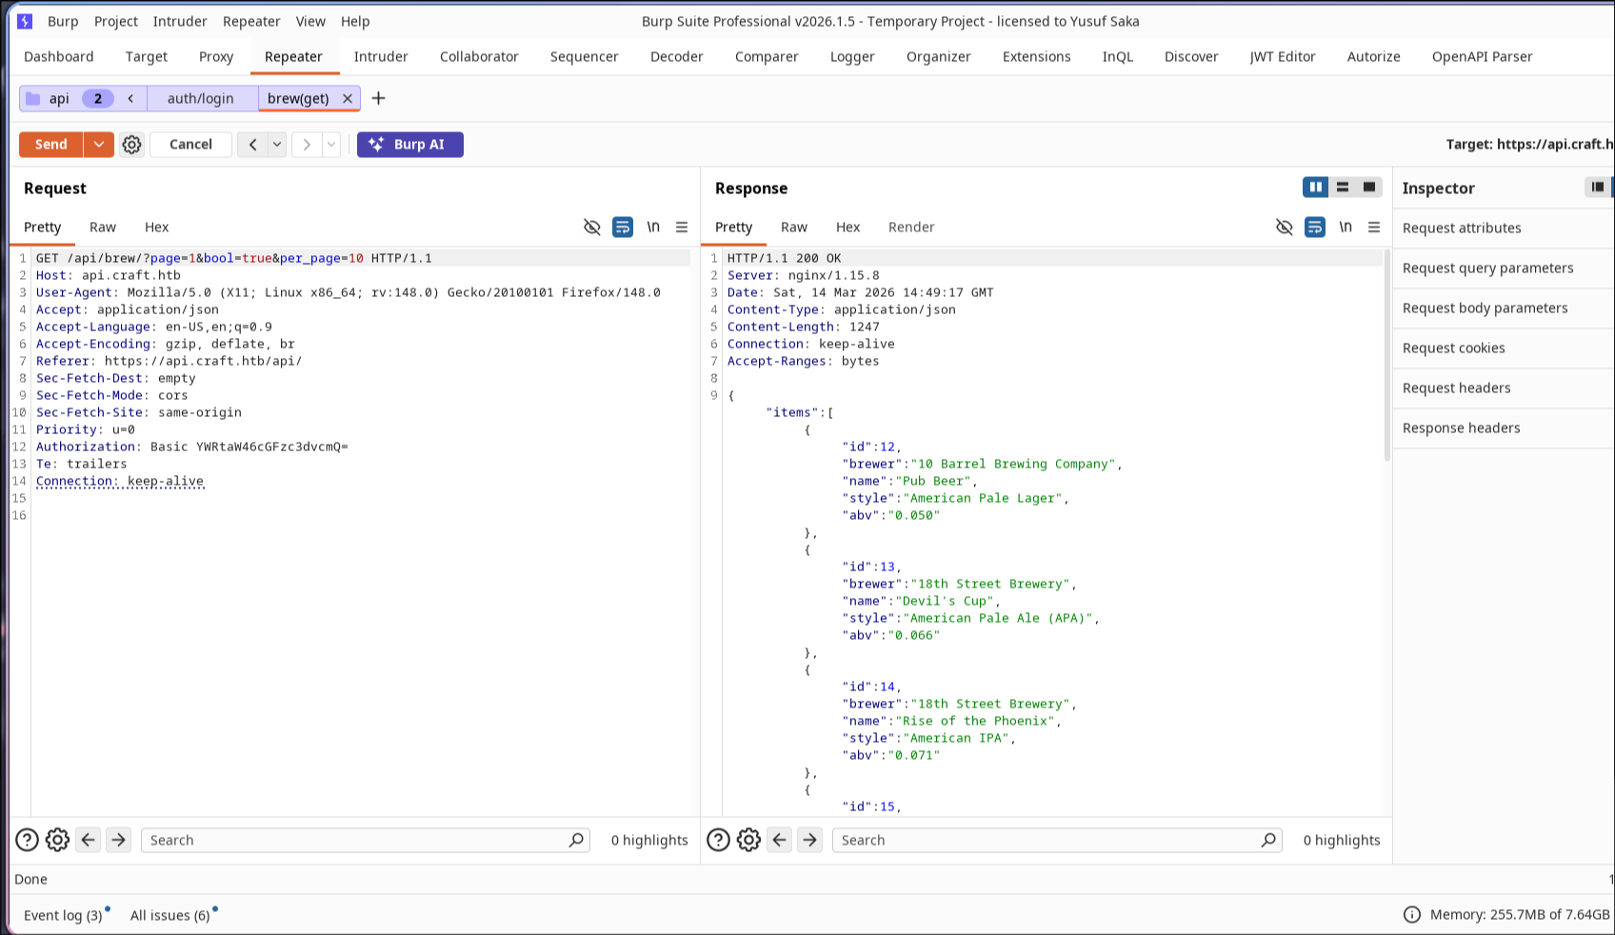Open help icon below the Response viewer
This screenshot has height=935, width=1615.
point(719,840)
